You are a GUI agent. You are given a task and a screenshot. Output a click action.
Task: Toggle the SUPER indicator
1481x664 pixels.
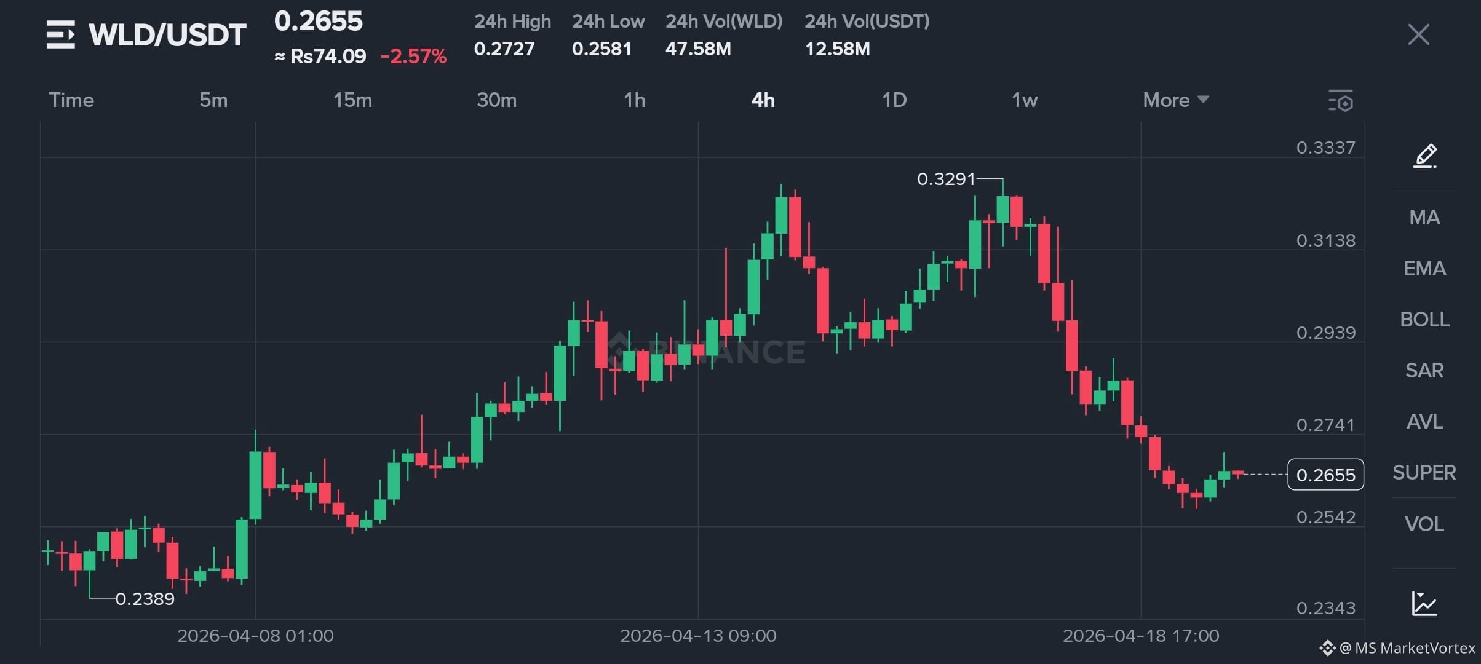[1424, 472]
